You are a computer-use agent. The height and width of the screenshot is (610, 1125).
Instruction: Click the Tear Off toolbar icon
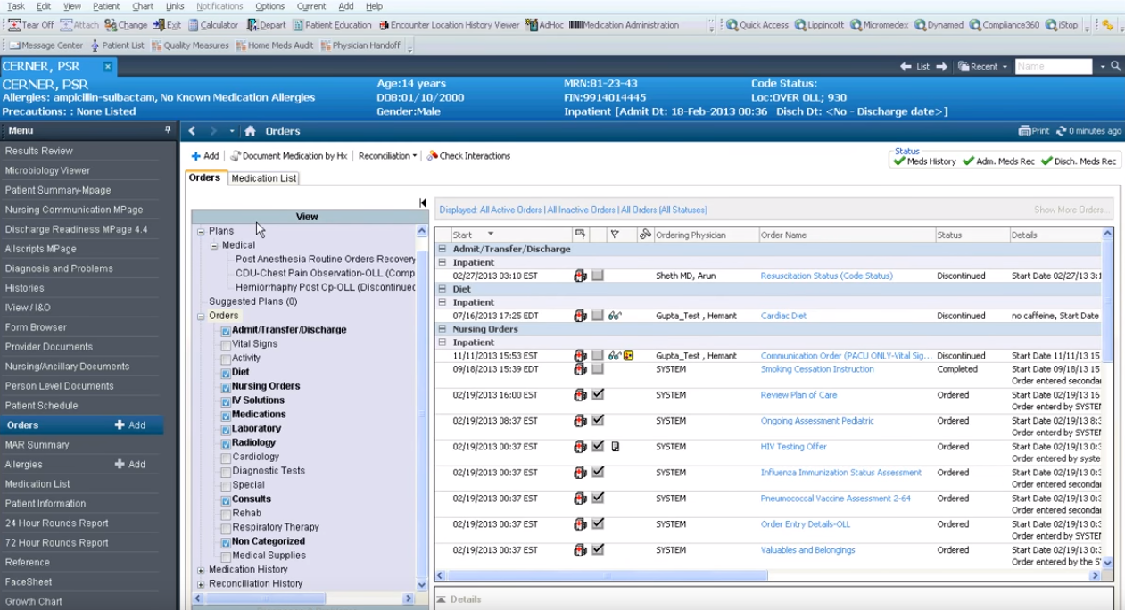[x=15, y=25]
